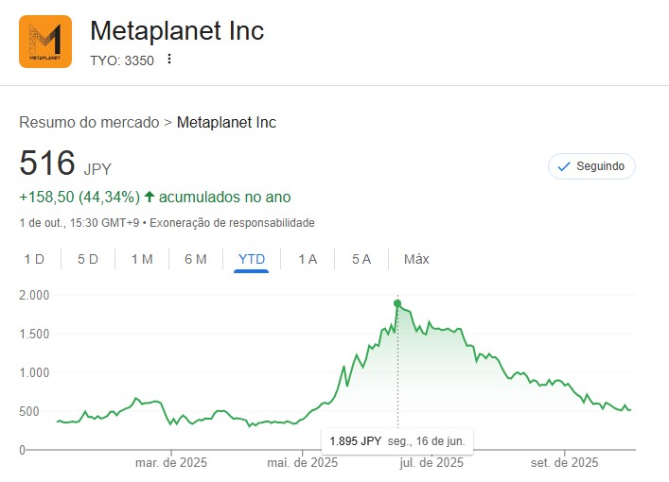
Task: Show the 5 A chart range
Action: point(361,259)
